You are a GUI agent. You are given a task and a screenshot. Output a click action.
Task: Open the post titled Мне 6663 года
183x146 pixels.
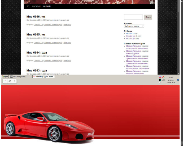[37, 71]
